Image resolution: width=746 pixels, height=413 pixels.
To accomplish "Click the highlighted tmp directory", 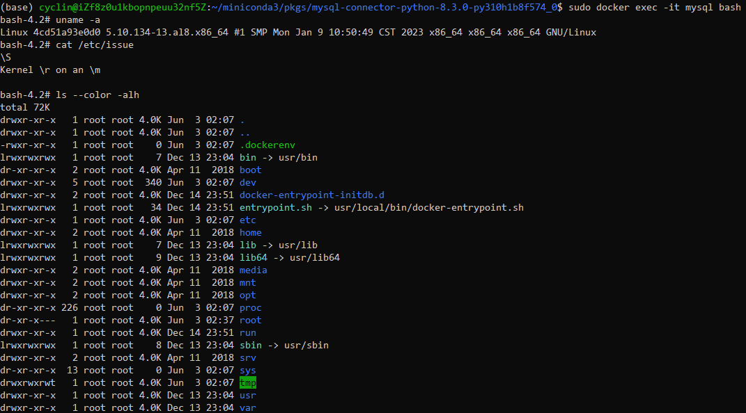I will 248,382.
